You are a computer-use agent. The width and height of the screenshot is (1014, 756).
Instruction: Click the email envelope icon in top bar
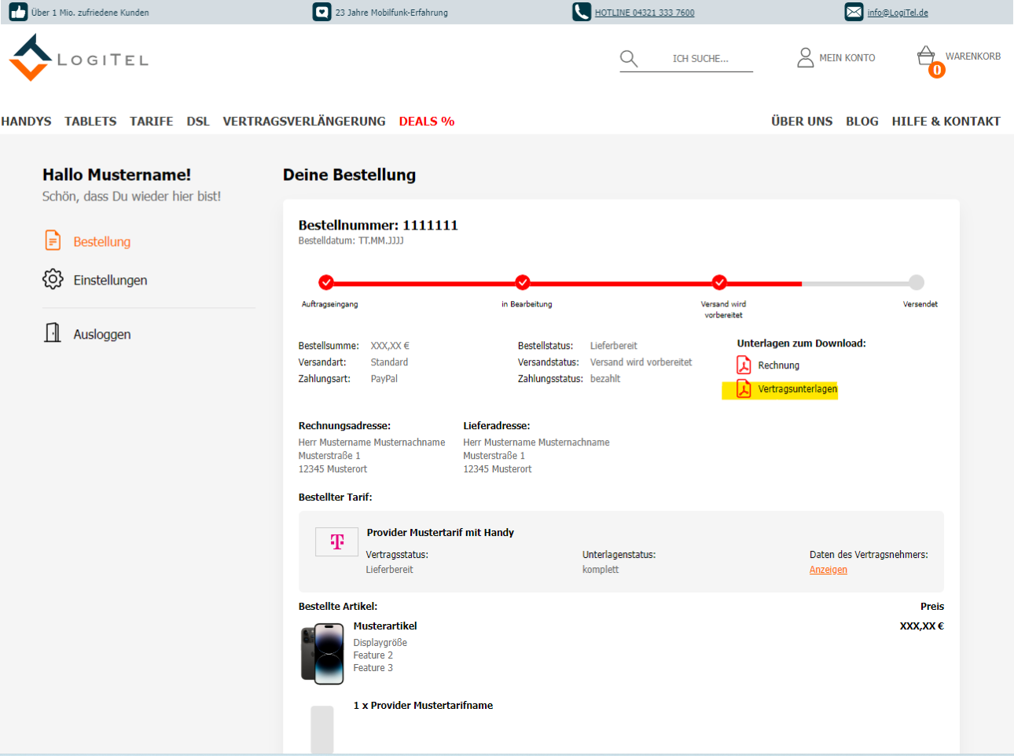click(854, 13)
